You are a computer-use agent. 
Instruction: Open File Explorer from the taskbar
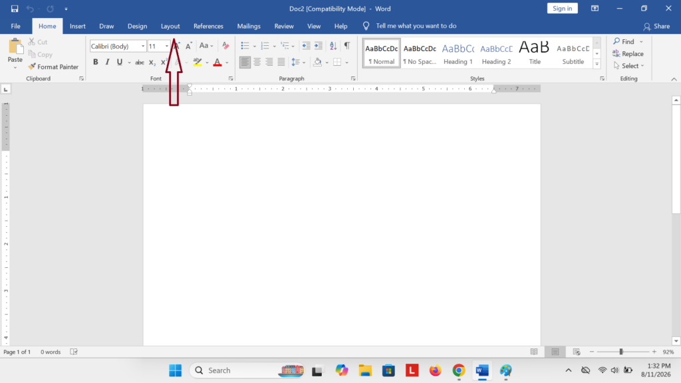coord(365,370)
